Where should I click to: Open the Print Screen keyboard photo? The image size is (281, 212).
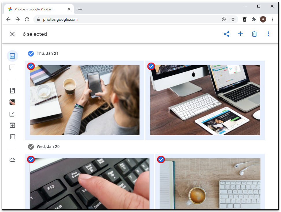pos(90,184)
